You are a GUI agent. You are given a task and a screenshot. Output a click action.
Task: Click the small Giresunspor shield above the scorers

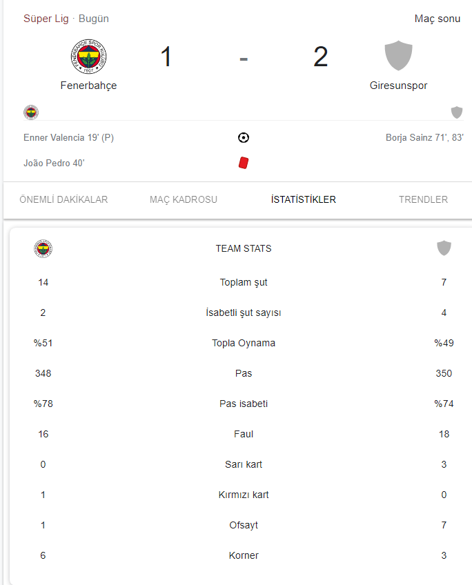[x=457, y=112]
